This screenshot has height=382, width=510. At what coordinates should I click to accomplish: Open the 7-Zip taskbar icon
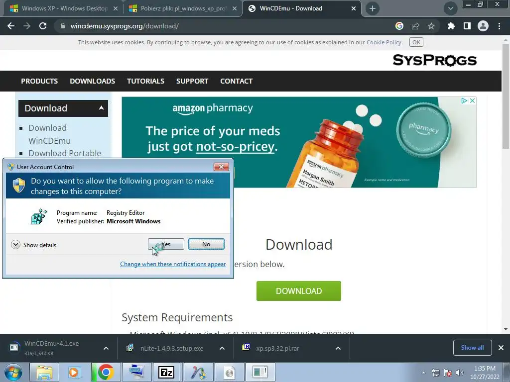(166, 372)
